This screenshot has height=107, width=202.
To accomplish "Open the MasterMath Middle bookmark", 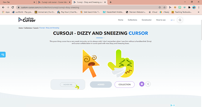I will (113, 12).
